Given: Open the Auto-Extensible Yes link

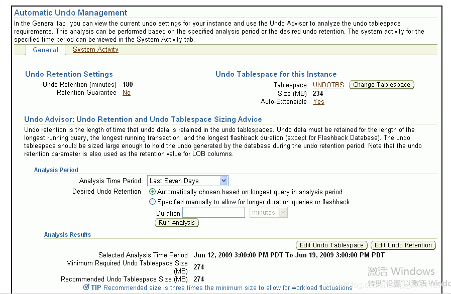Looking at the screenshot, I should click(x=318, y=101).
